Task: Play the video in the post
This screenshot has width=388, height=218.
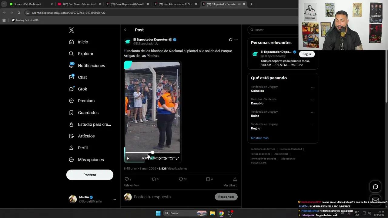Action: click(x=128, y=158)
